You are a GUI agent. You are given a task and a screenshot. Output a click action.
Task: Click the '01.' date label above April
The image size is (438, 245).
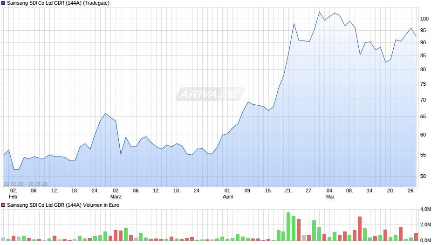click(x=228, y=191)
